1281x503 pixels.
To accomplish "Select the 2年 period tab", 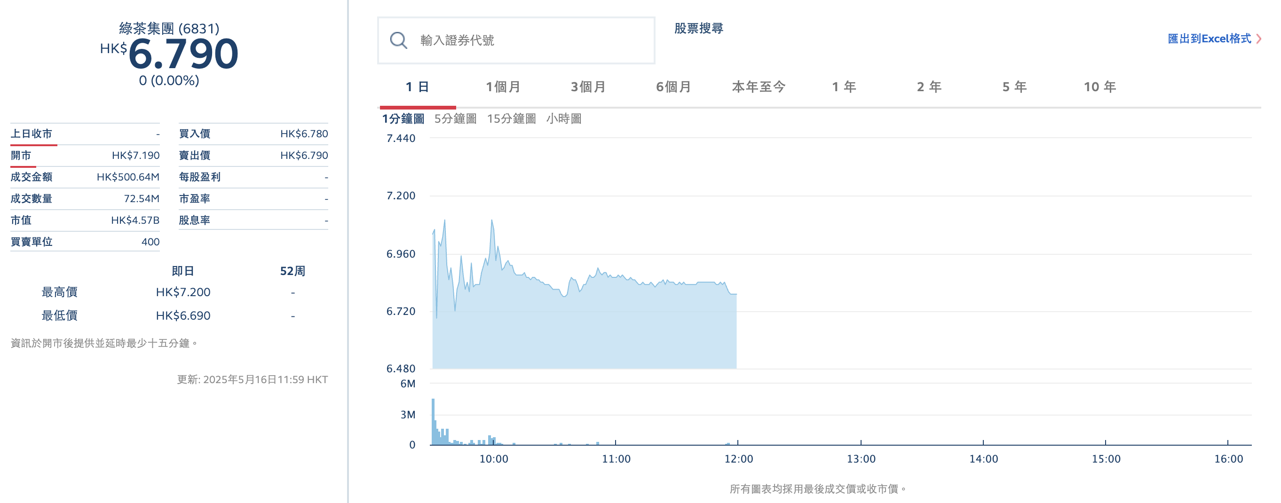I will point(930,86).
